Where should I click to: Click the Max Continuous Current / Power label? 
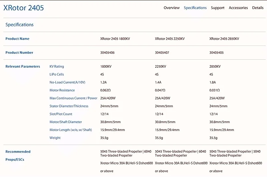tap(73, 98)
